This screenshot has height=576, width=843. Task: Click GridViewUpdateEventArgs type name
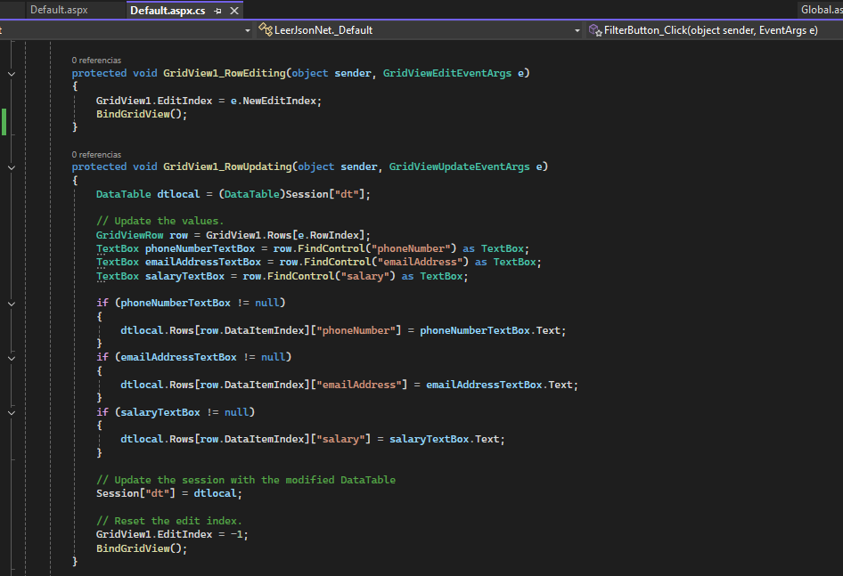459,166
